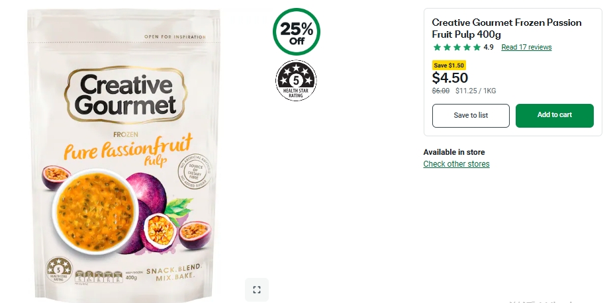Click the product title heading
This screenshot has height=303, width=613.
506,28
